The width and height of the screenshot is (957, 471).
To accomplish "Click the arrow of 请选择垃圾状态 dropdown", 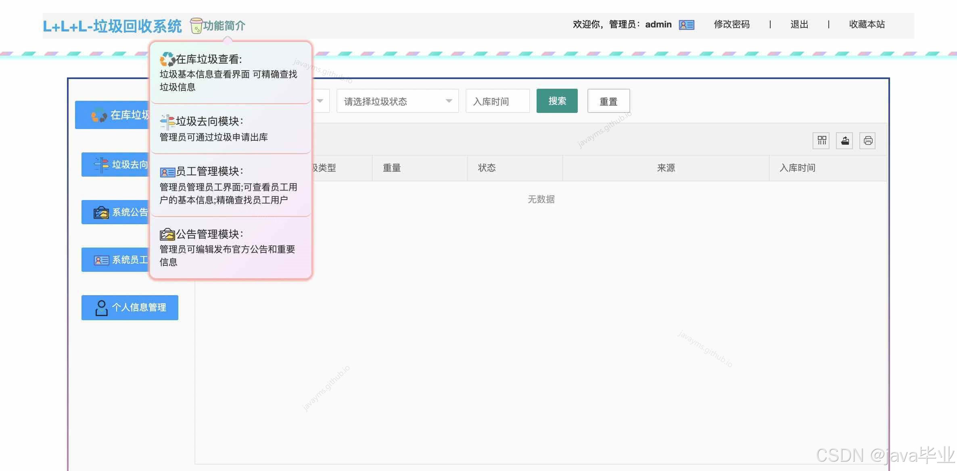I will tap(449, 101).
